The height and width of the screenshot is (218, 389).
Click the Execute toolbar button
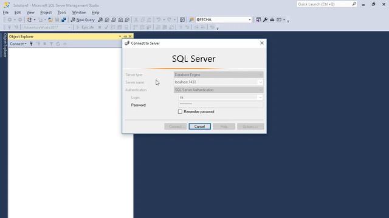tap(85, 27)
